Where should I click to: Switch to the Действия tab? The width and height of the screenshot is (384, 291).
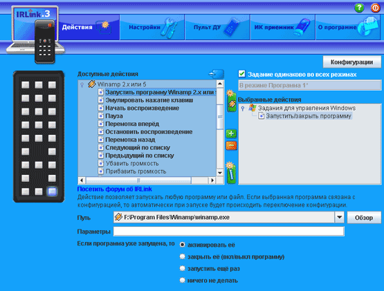click(89, 27)
